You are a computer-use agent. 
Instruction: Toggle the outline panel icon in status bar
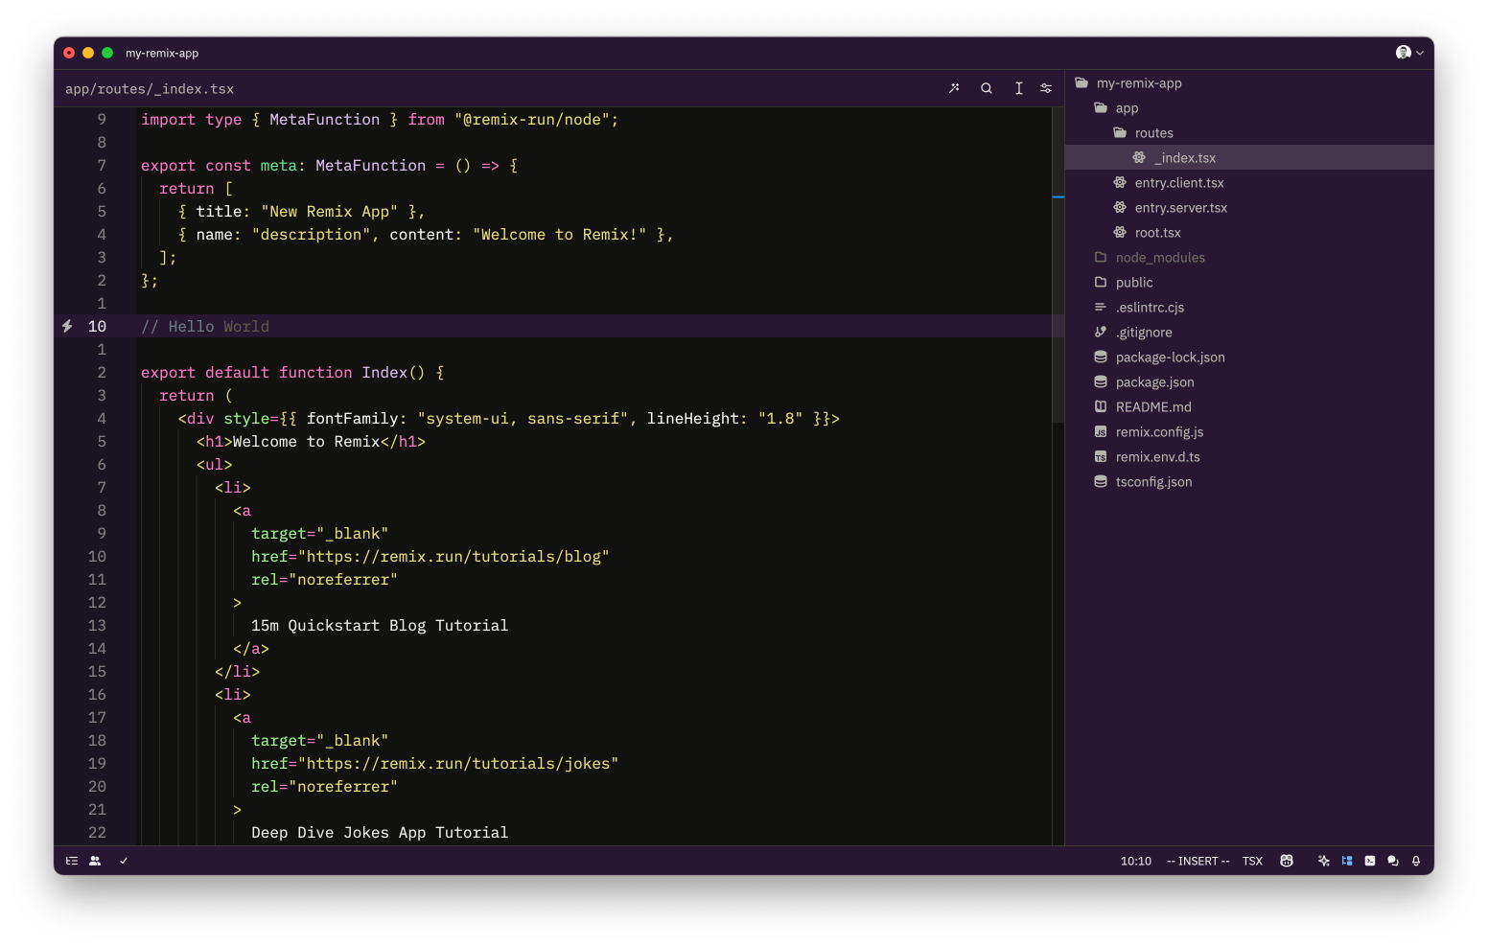[x=72, y=861]
